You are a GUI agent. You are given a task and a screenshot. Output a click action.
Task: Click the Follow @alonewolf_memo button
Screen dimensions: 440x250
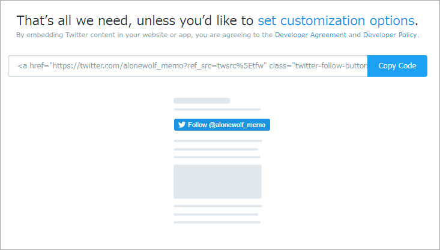222,125
